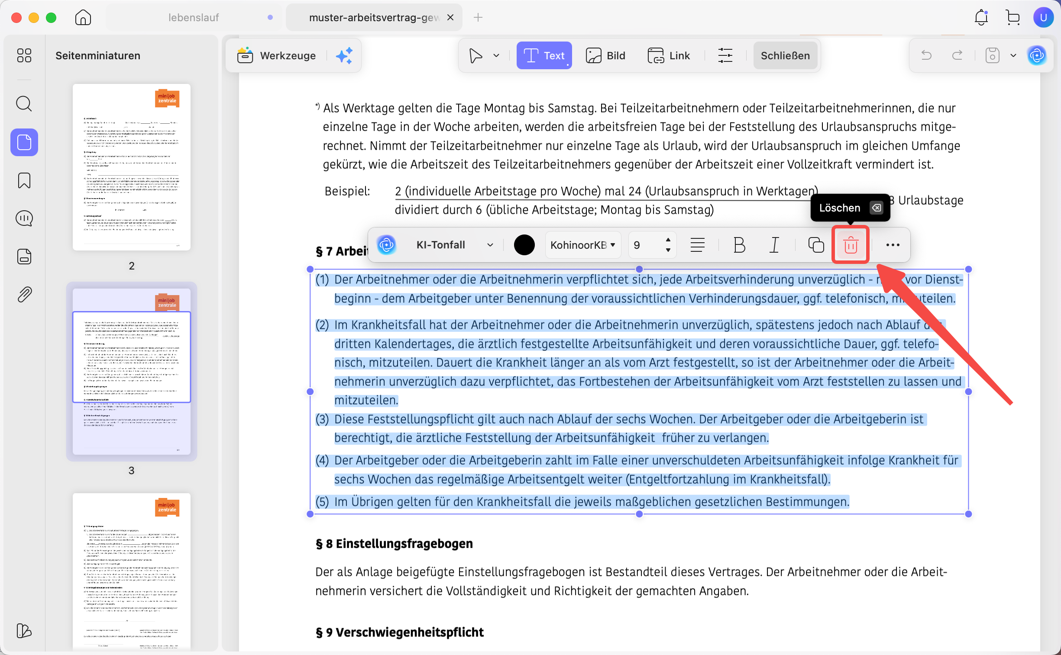Open the attachments paperclip icon

click(x=24, y=295)
